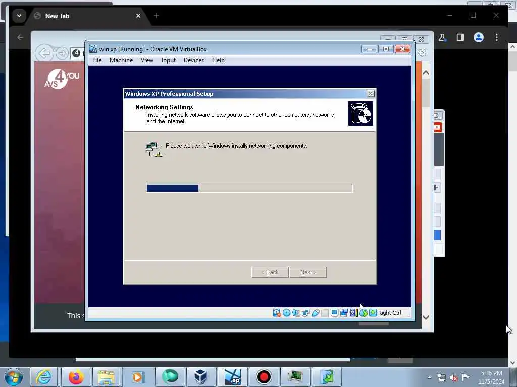Open the Devices menu

click(x=194, y=60)
